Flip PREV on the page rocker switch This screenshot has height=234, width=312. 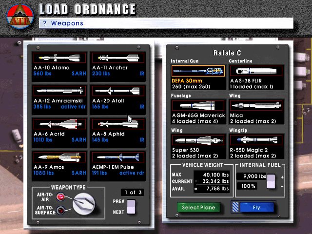click(x=131, y=203)
